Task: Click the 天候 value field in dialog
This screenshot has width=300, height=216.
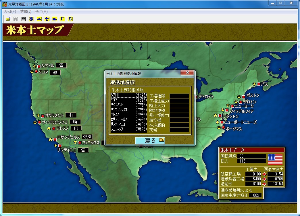Action: (x=179, y=130)
